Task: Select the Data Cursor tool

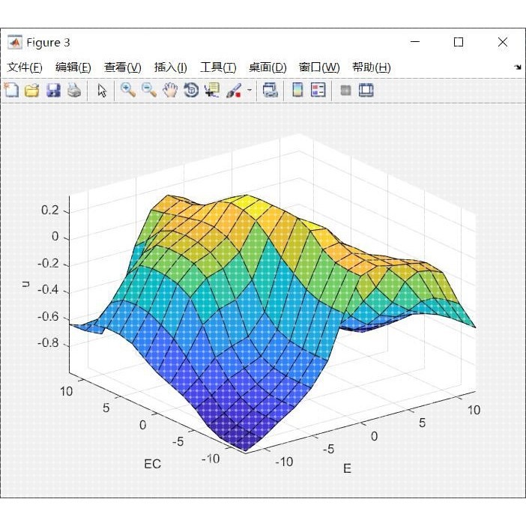Action: coord(212,90)
